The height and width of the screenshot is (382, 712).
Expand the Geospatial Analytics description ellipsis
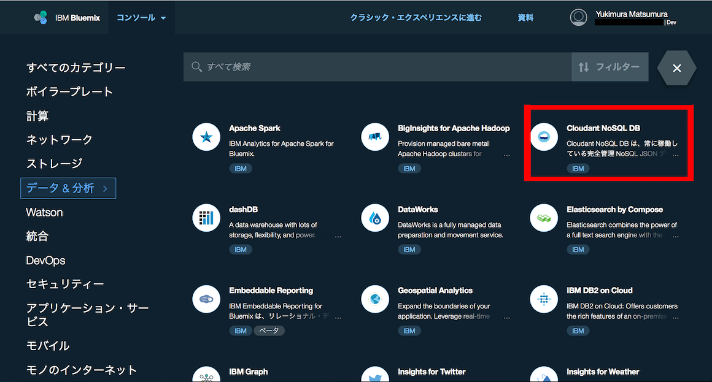click(x=507, y=317)
